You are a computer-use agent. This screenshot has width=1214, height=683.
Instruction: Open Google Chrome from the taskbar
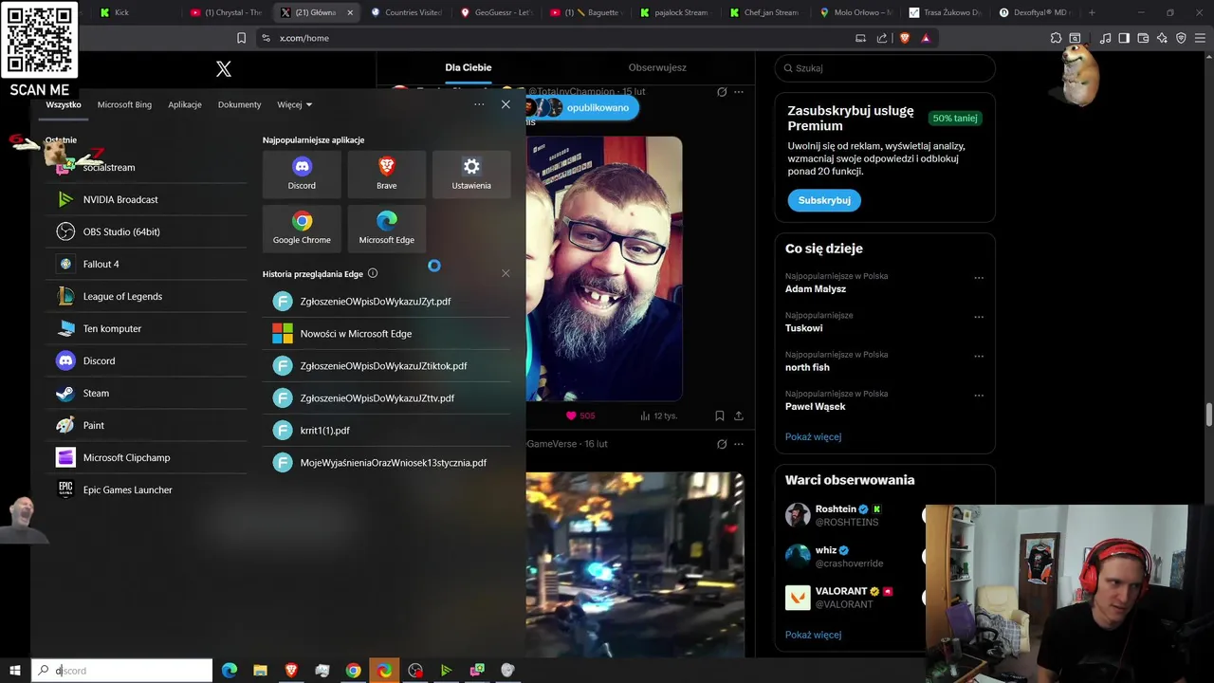pyautogui.click(x=353, y=671)
